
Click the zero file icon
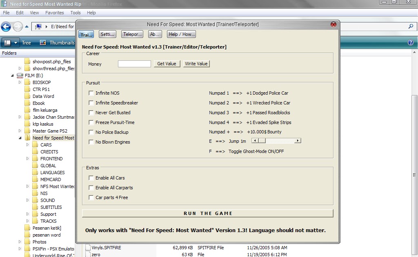[x=88, y=254]
